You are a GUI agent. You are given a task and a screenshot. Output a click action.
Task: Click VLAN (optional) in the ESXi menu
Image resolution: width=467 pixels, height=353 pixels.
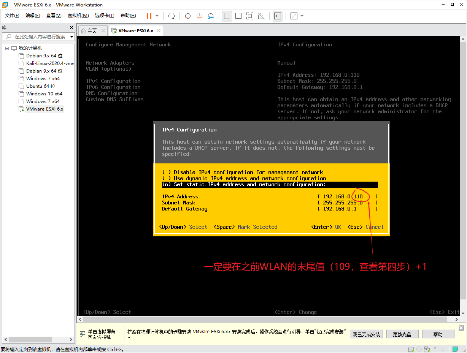click(x=108, y=69)
